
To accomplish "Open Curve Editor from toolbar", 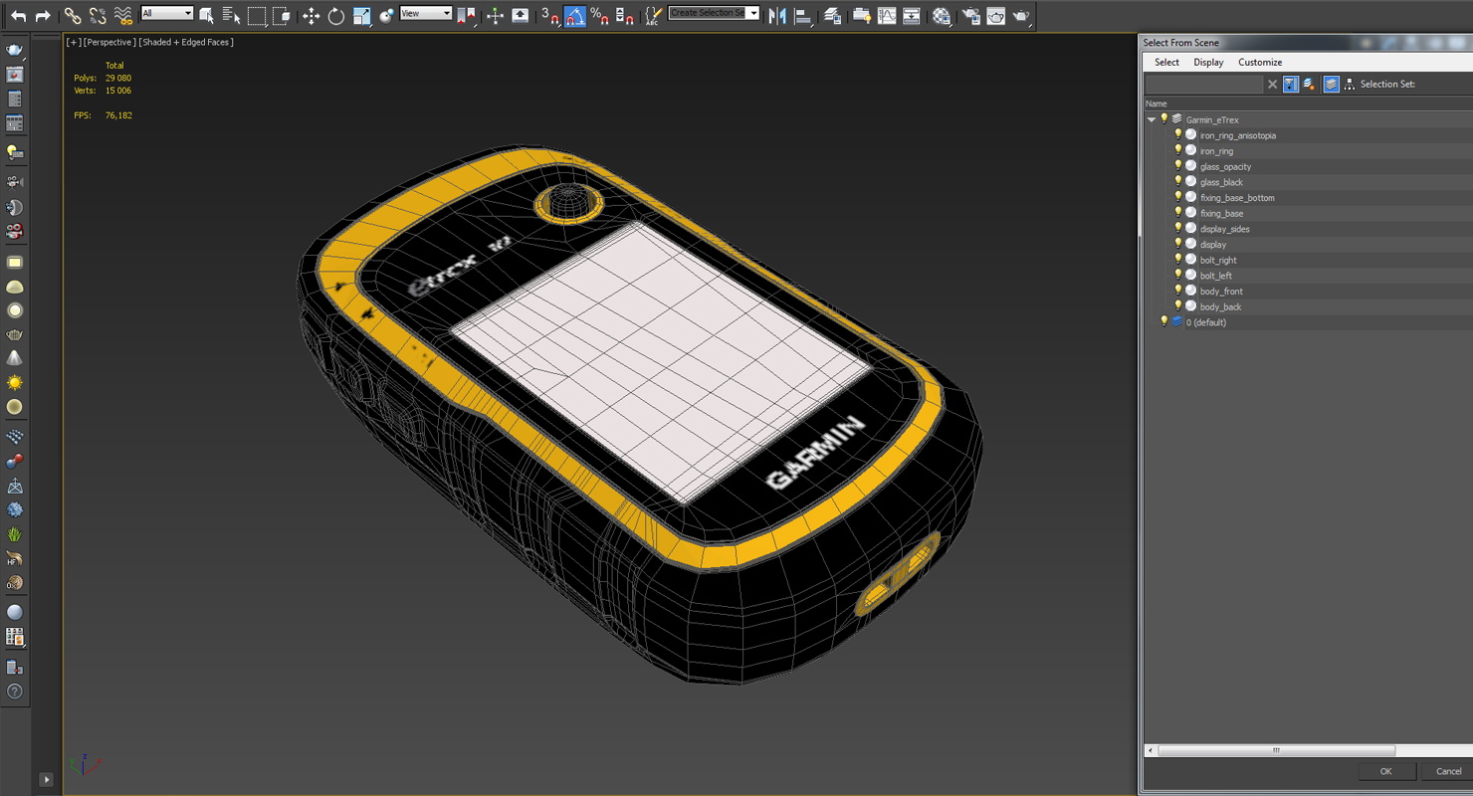I will pos(886,15).
